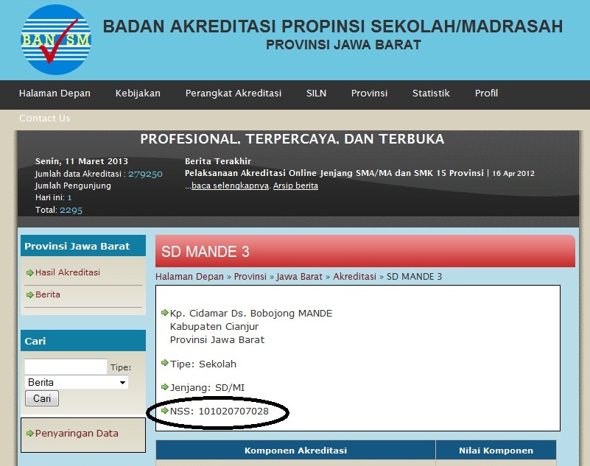590x466 pixels.
Task: Click the Hasil Akreditasi sidebar link
Action: click(67, 272)
